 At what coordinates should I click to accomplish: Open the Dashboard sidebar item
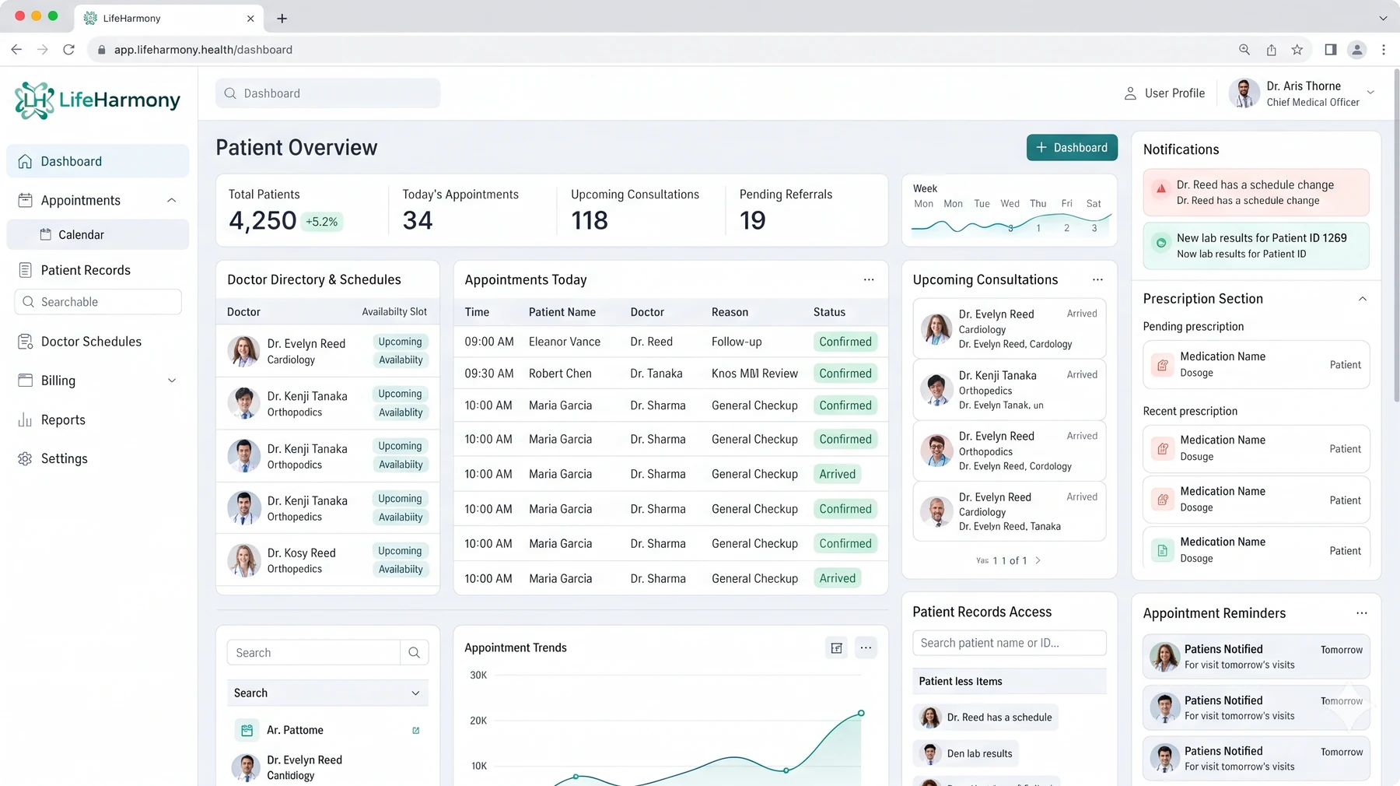point(98,161)
